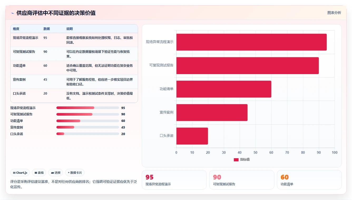This screenshot has width=352, height=200.
Task: Click the 维度 column header
Action: click(x=16, y=29)
